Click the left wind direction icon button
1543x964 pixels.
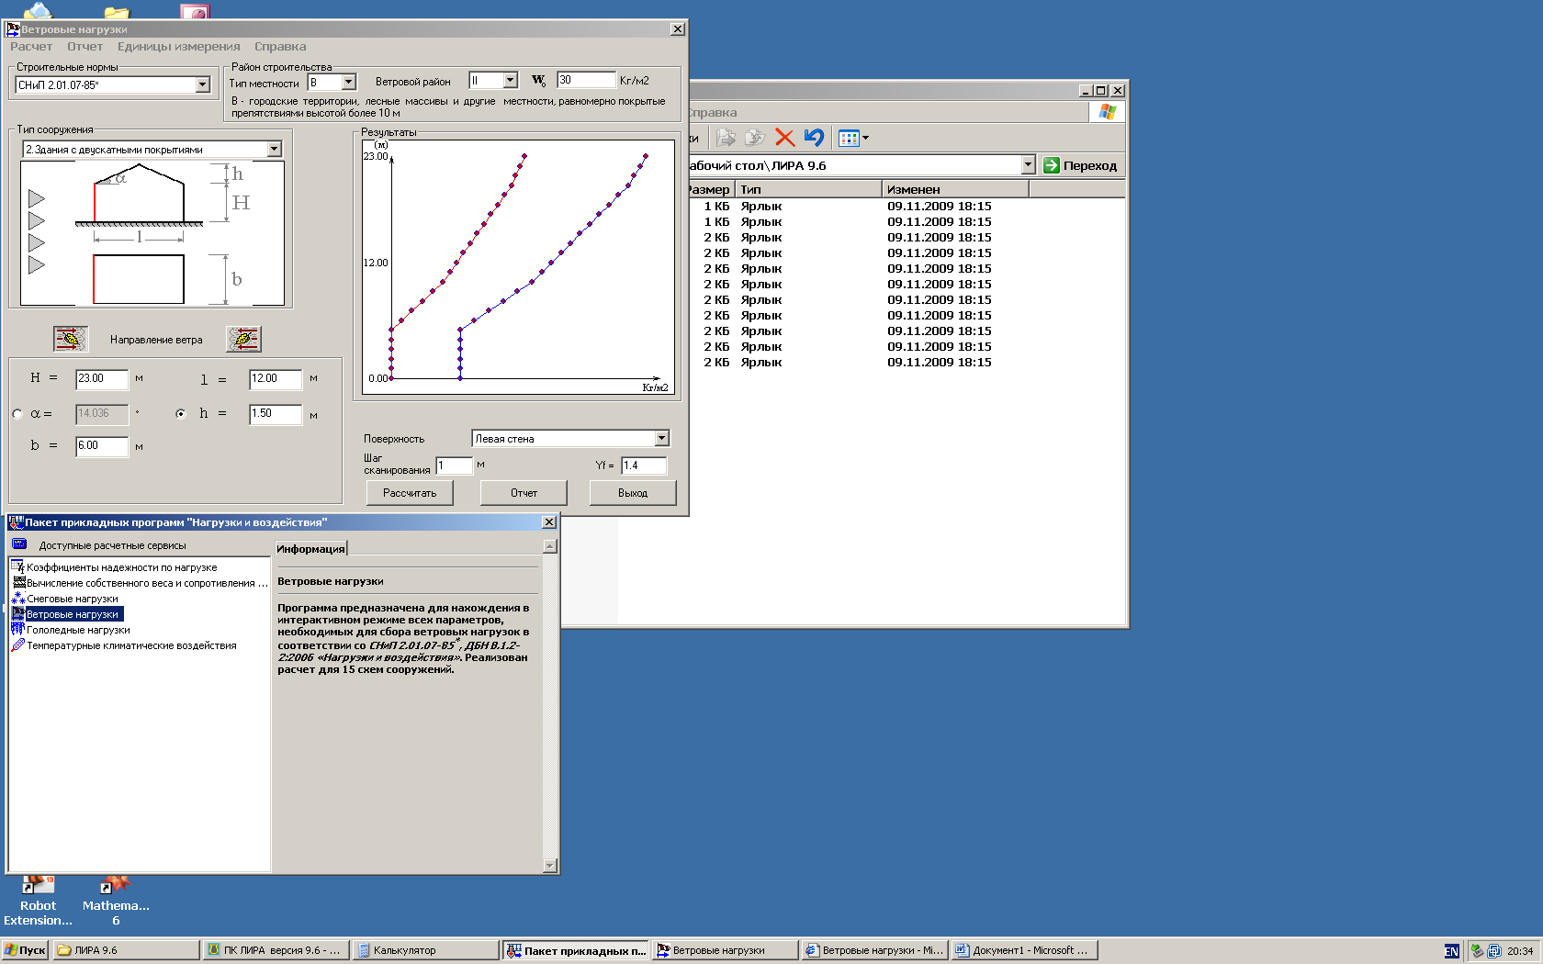click(x=71, y=339)
